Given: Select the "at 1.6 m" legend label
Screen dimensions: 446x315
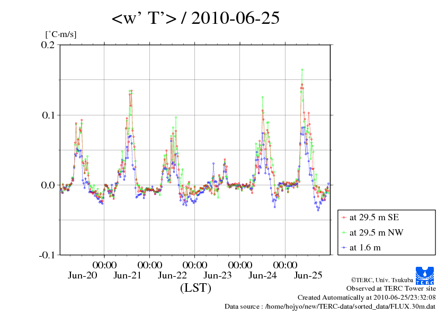Looking at the screenshot, I should pos(365,248).
